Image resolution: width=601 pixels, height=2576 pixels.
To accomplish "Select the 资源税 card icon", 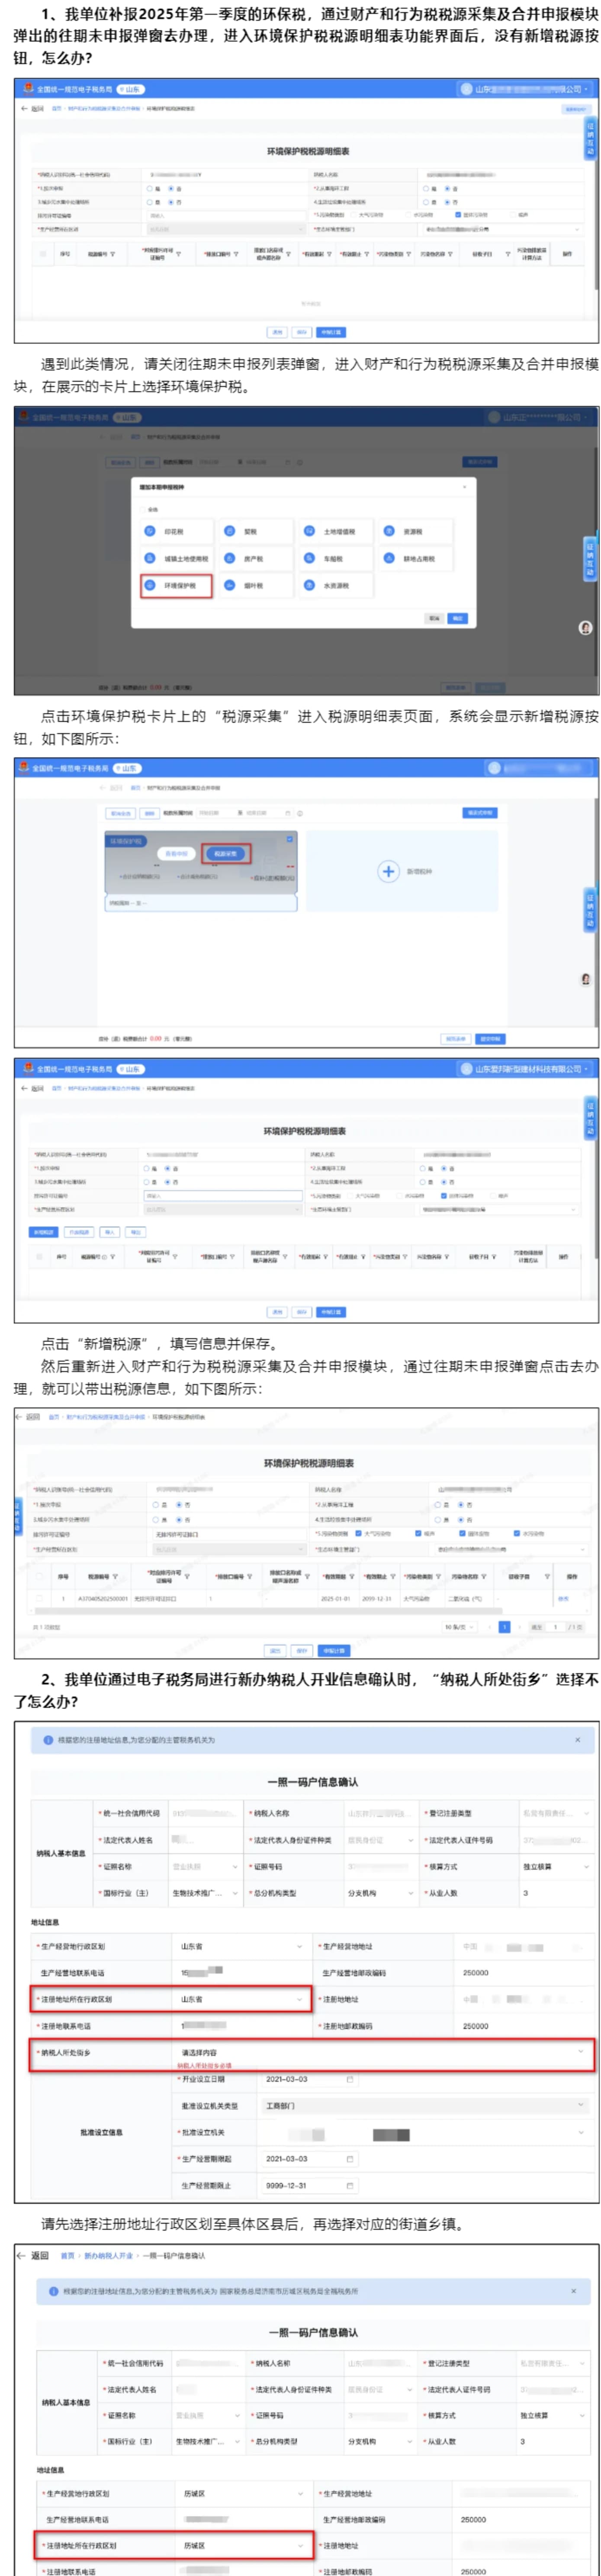I will point(389,531).
